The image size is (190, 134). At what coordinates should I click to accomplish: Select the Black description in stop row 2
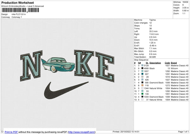click(x=152, y=68)
